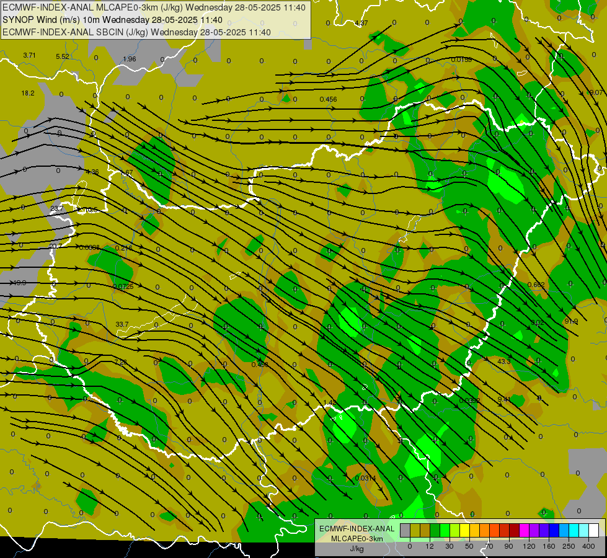Click the legend scale label 50
This screenshot has height=558, width=607.
coord(469,546)
